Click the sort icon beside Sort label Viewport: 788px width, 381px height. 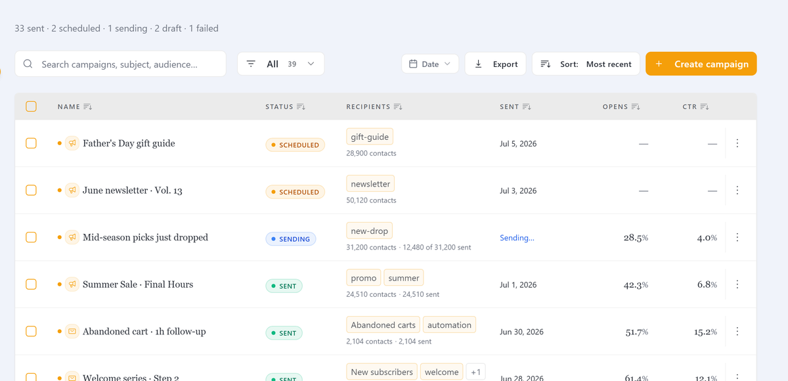point(545,64)
